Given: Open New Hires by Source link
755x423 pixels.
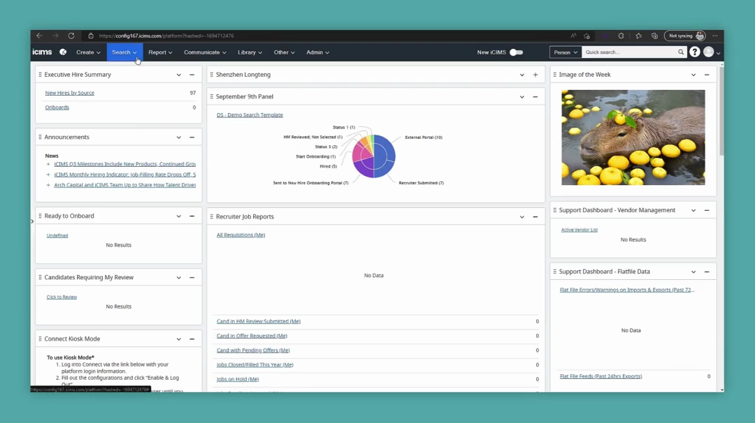Looking at the screenshot, I should click(70, 93).
